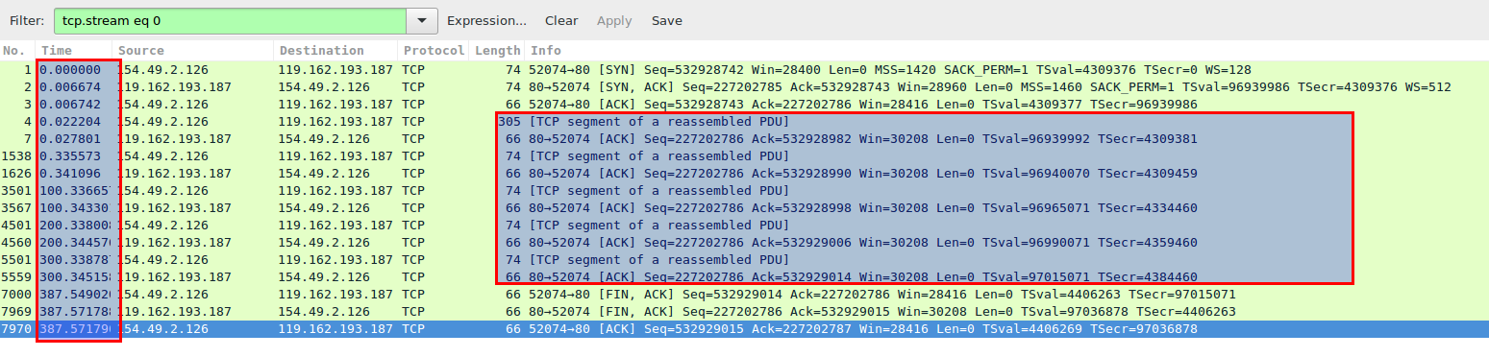Select packet number 1538
This screenshot has height=357, width=1489.
[x=744, y=156]
